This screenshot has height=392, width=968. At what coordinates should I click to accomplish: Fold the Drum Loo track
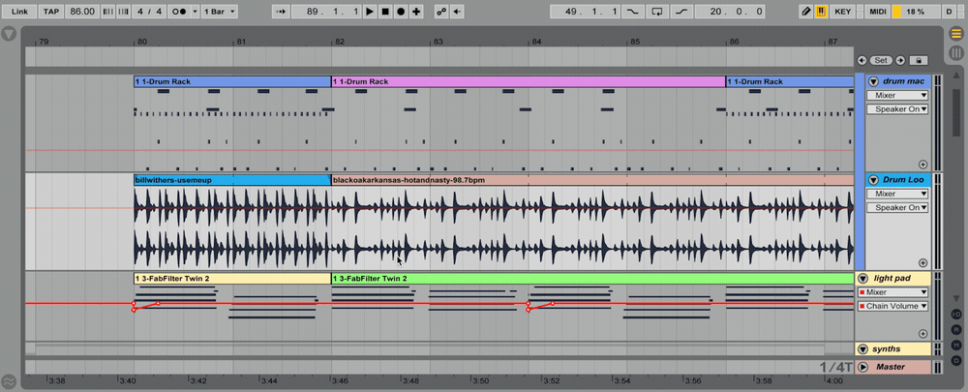[873, 180]
